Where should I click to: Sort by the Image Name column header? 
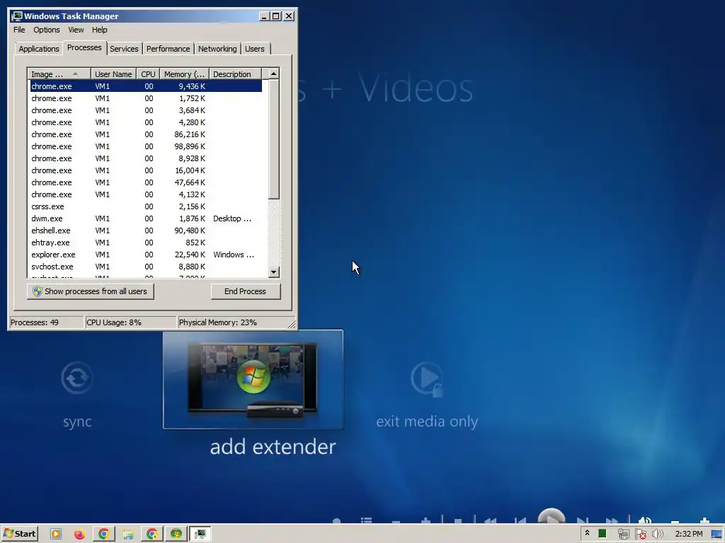pyautogui.click(x=59, y=74)
